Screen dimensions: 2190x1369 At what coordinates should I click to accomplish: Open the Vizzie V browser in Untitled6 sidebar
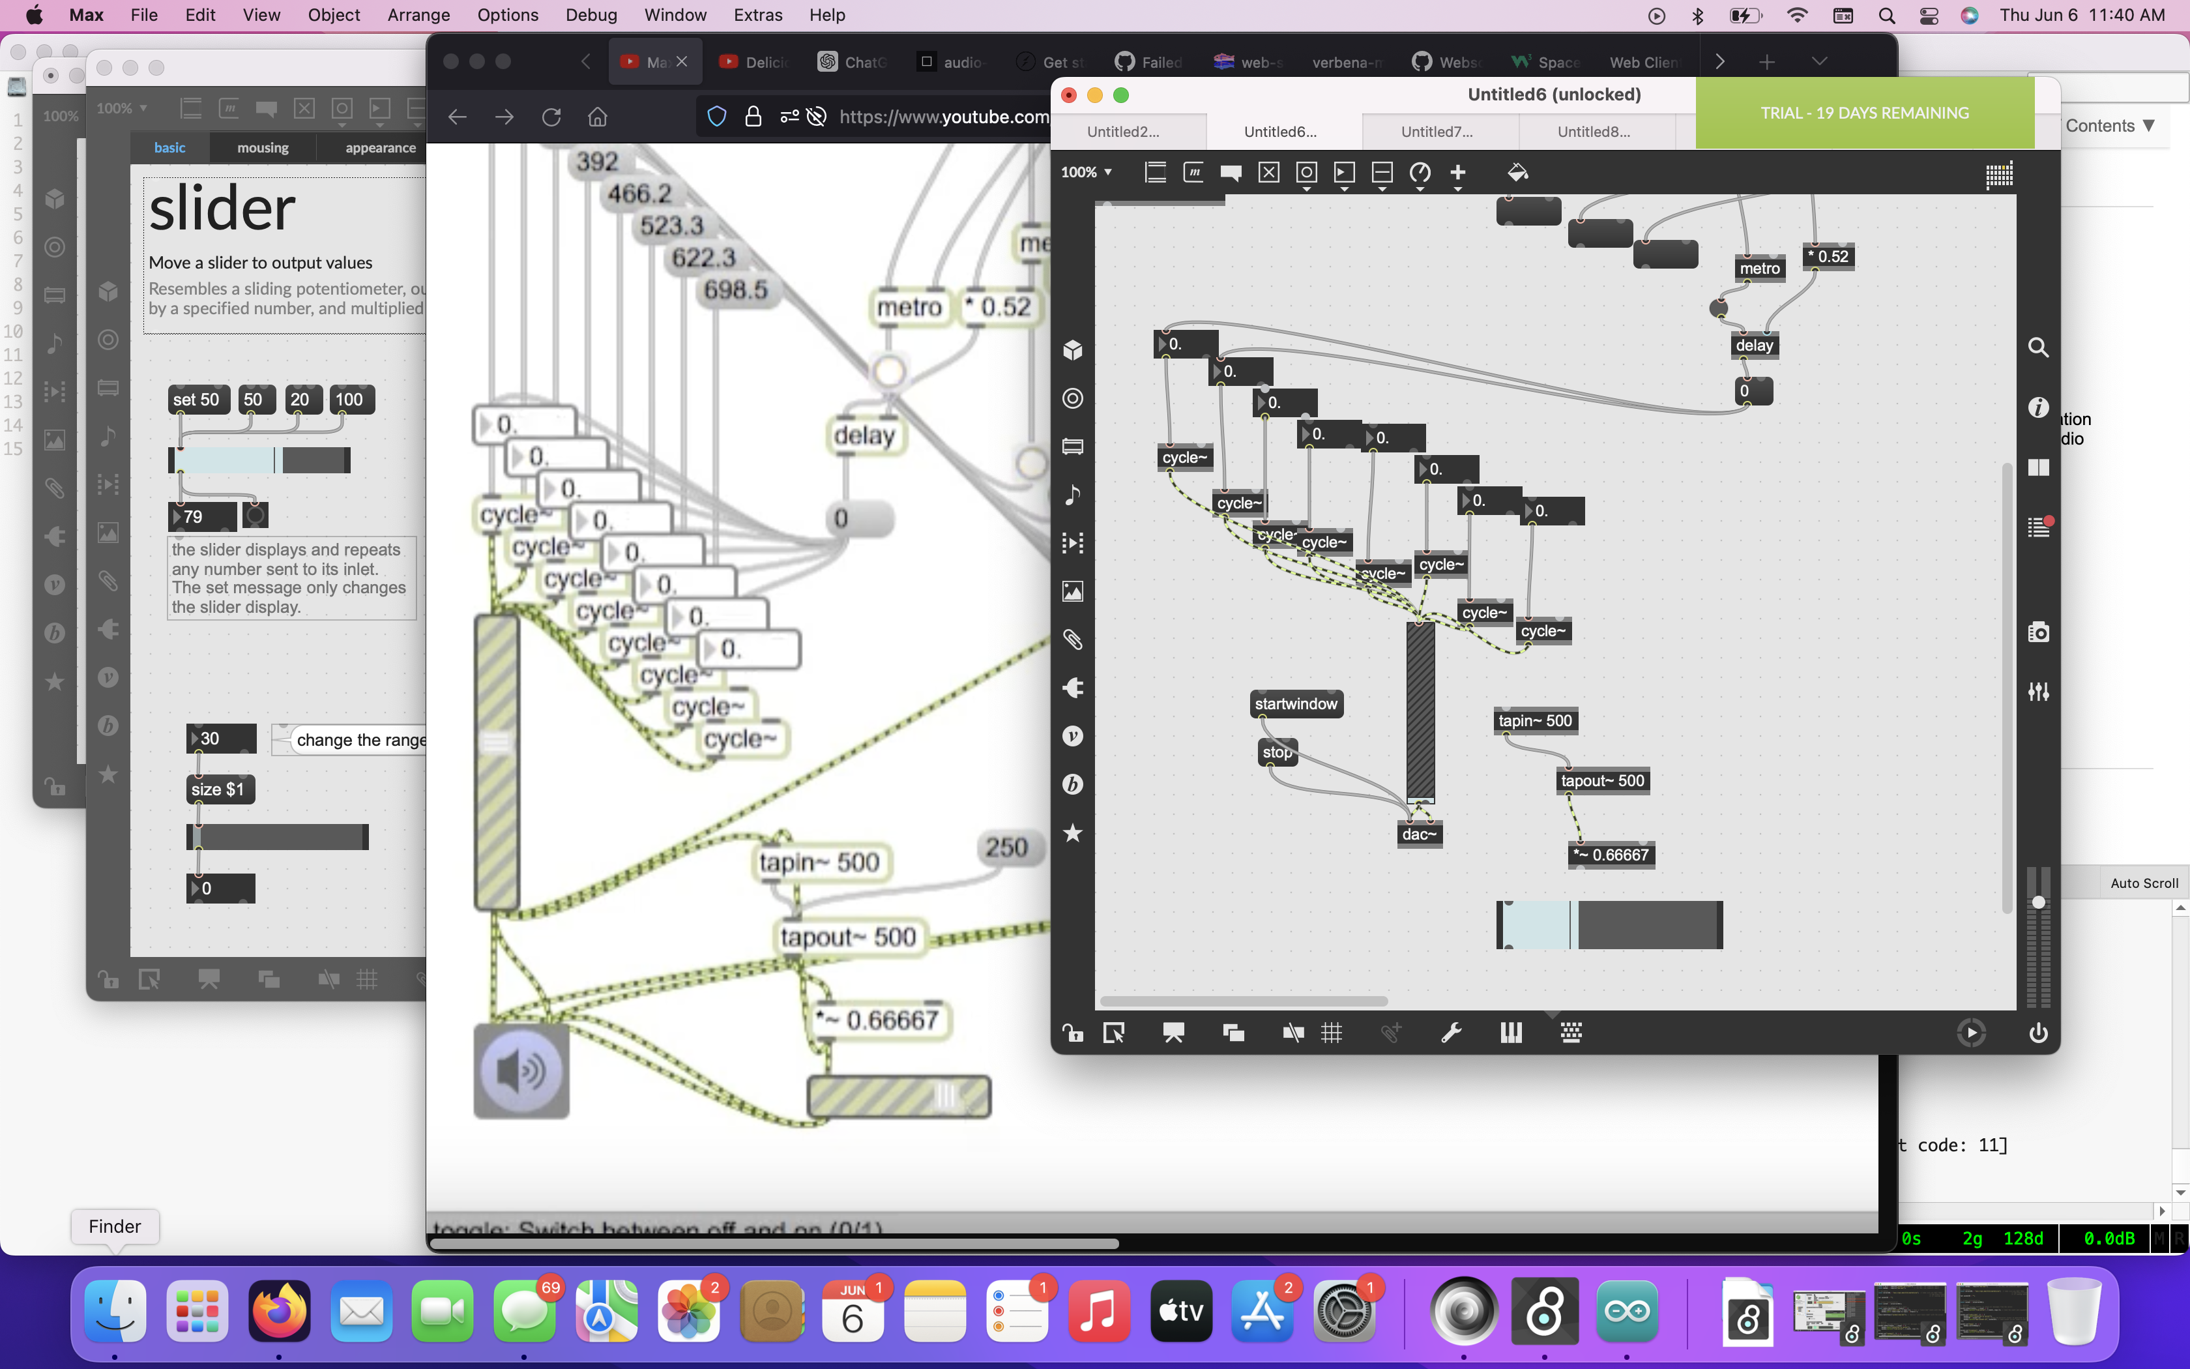click(x=1072, y=736)
